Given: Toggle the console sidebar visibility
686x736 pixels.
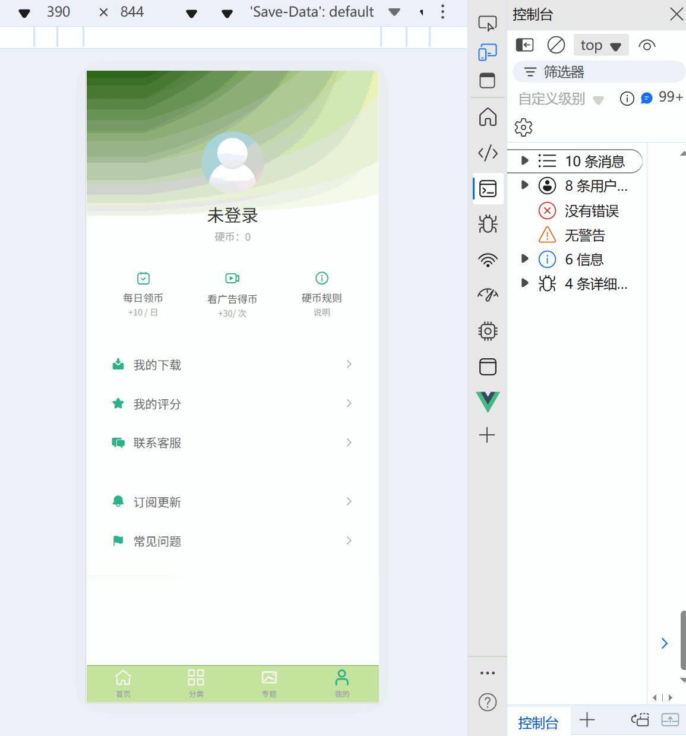Looking at the screenshot, I should tap(524, 45).
